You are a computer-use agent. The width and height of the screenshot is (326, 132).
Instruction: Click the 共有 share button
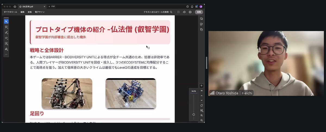pos(199,12)
